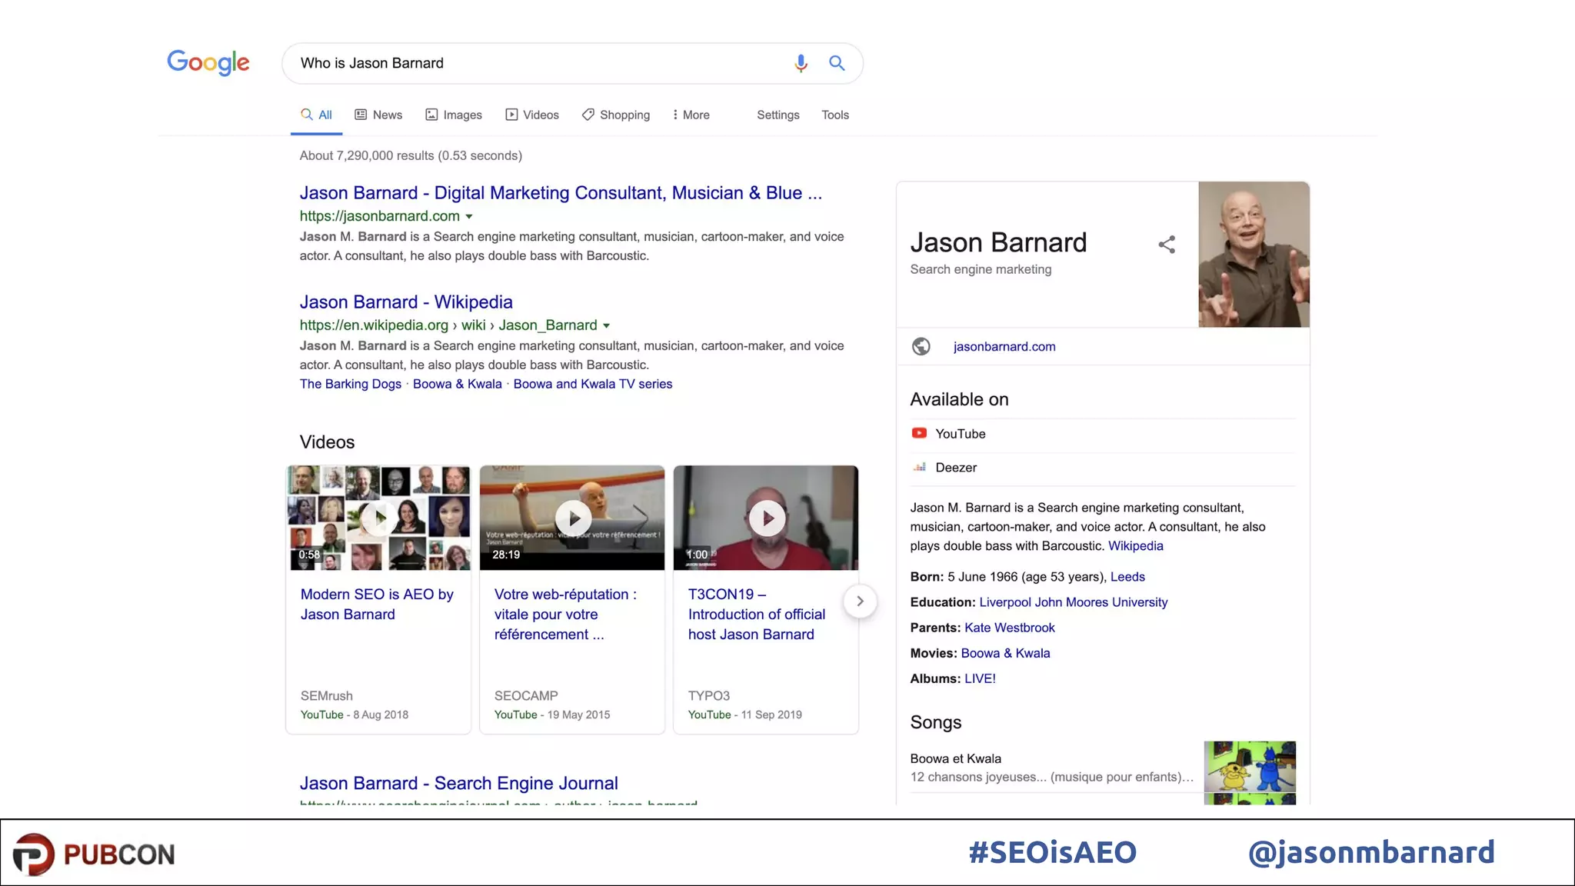
Task: Expand the arrow next to Wikipedia URL
Action: 606,326
